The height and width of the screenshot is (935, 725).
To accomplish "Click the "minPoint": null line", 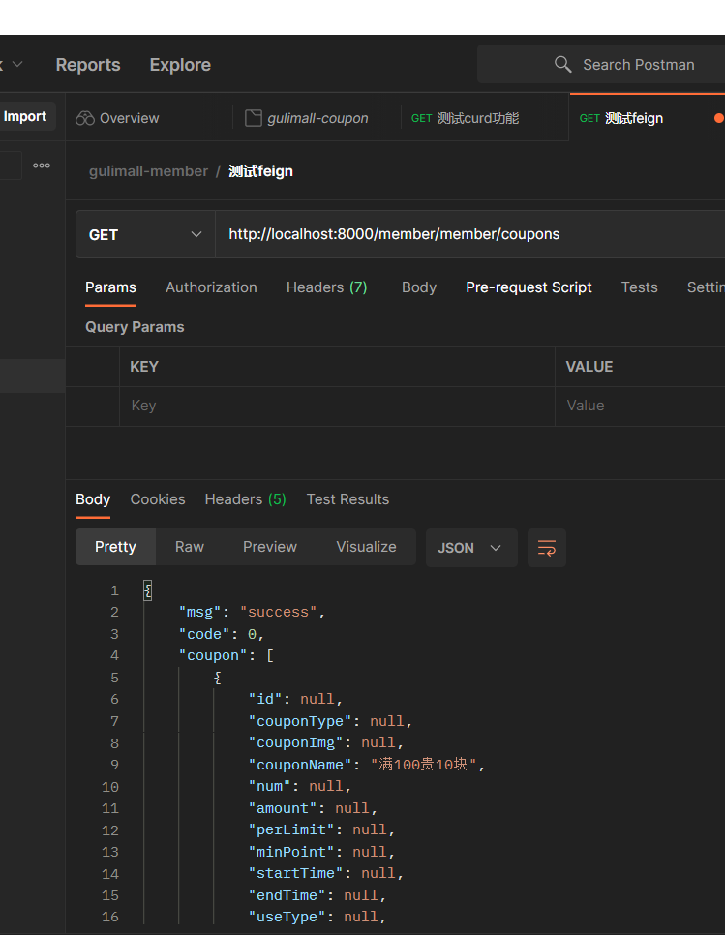I will pos(321,852).
